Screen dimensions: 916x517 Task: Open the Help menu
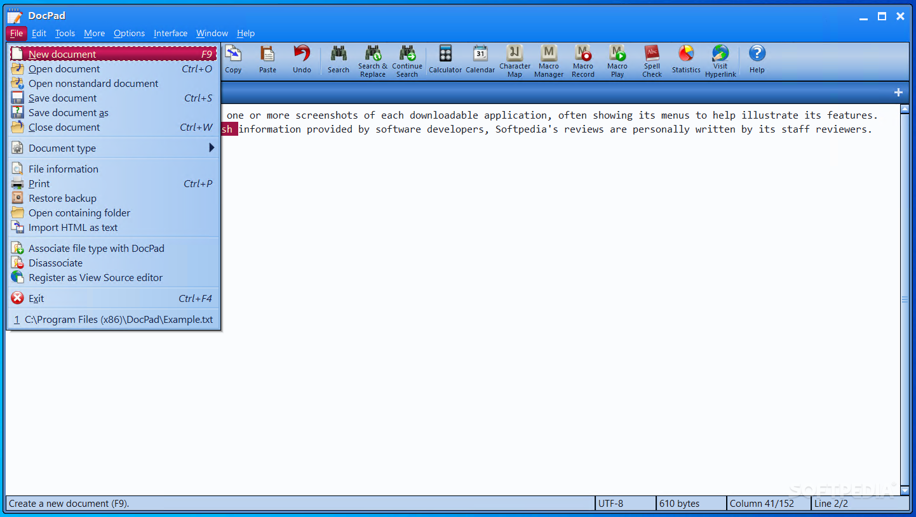point(246,34)
